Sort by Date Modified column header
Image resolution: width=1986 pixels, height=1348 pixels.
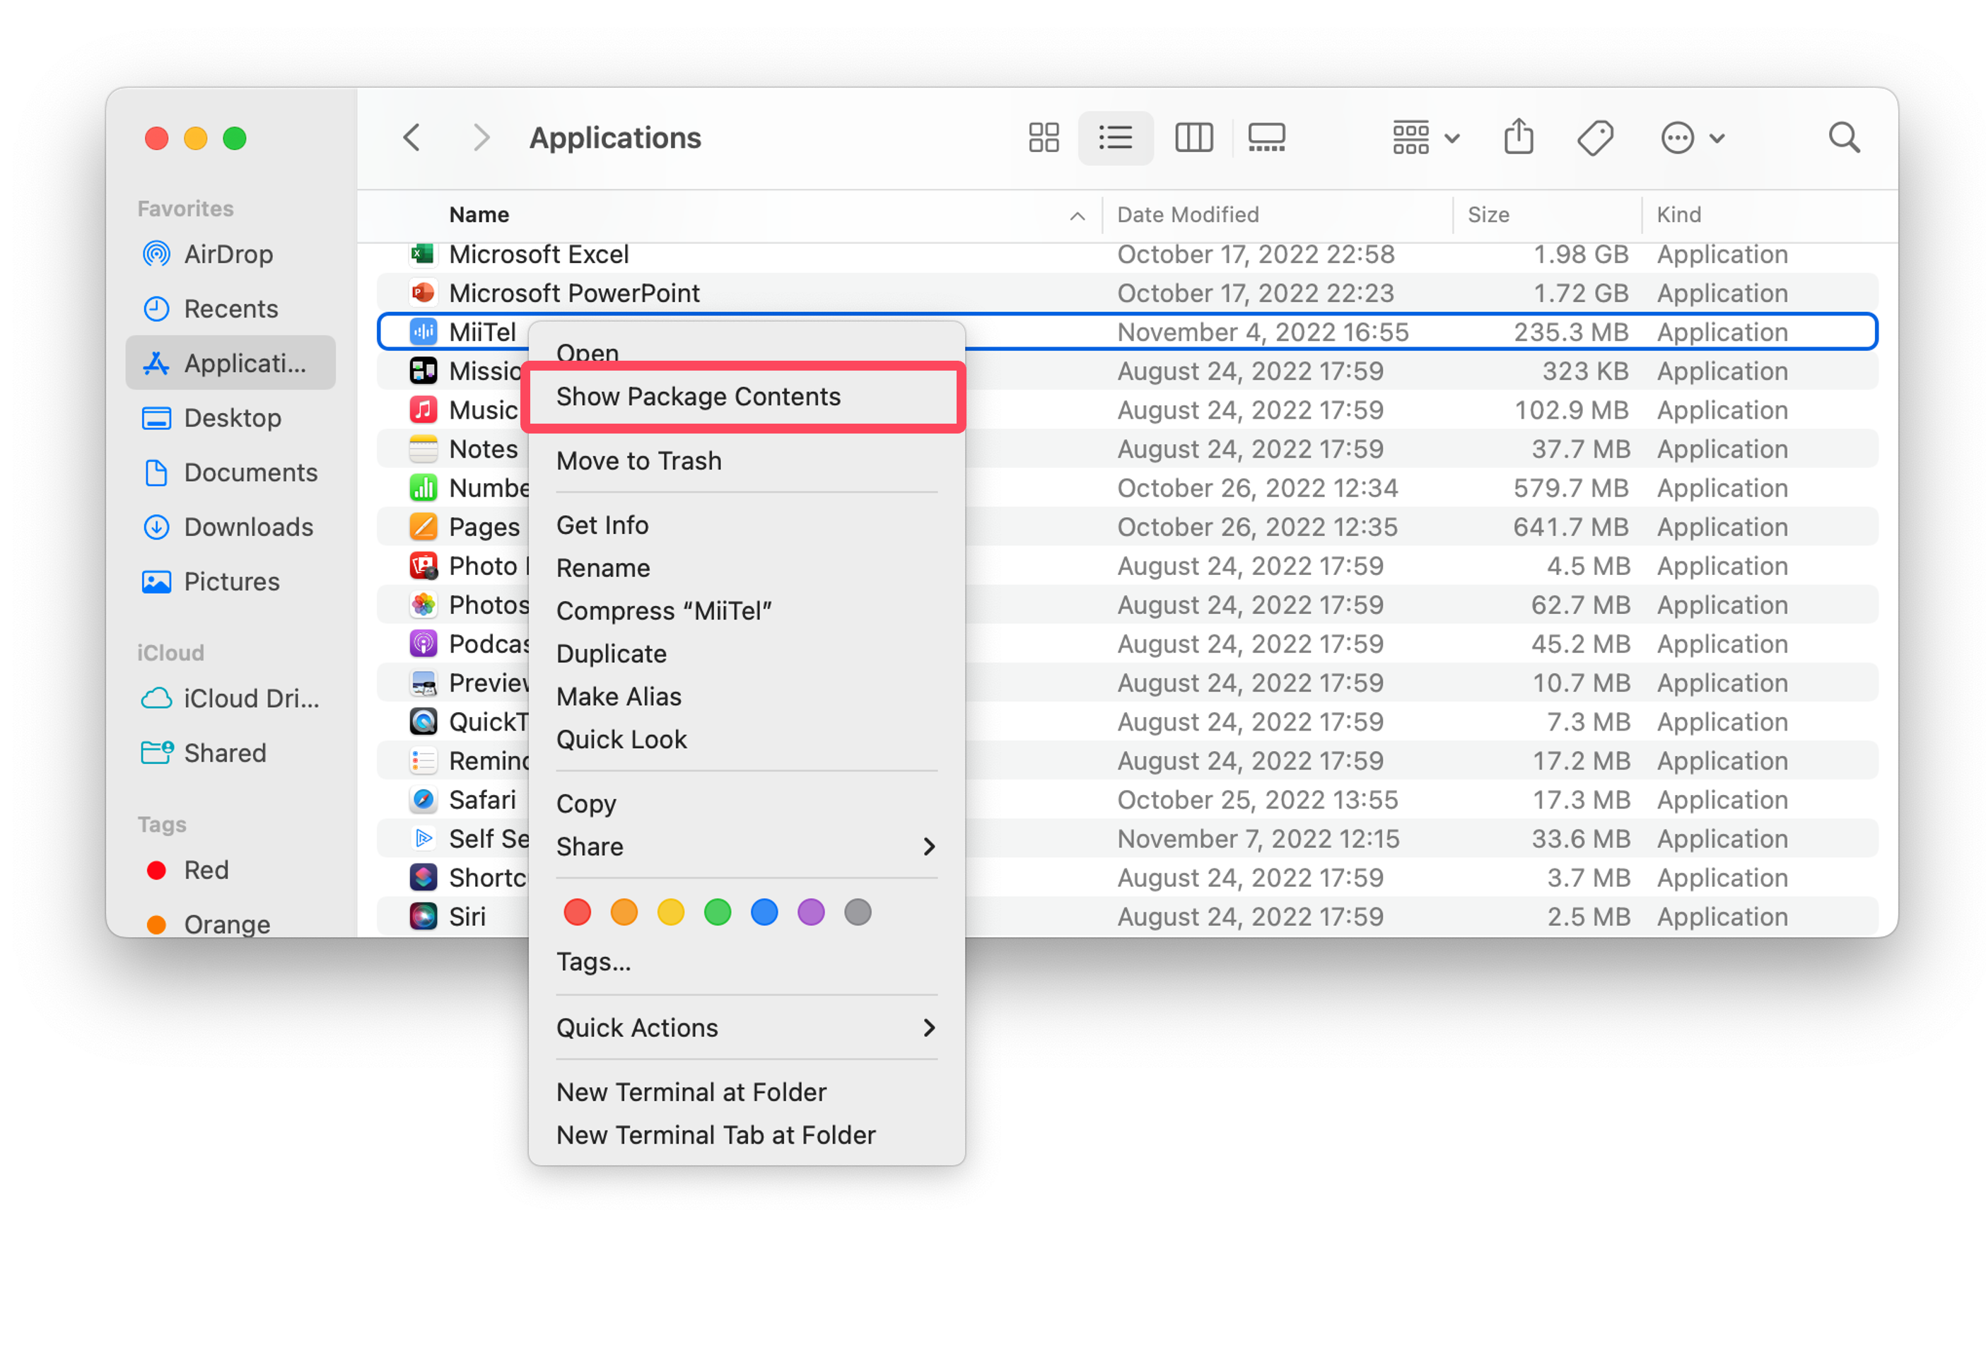(x=1188, y=214)
